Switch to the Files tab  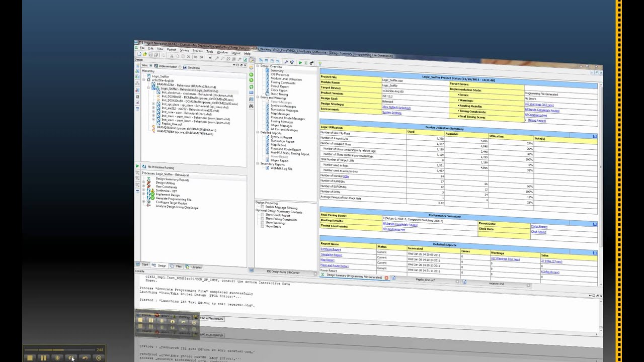pos(176,266)
